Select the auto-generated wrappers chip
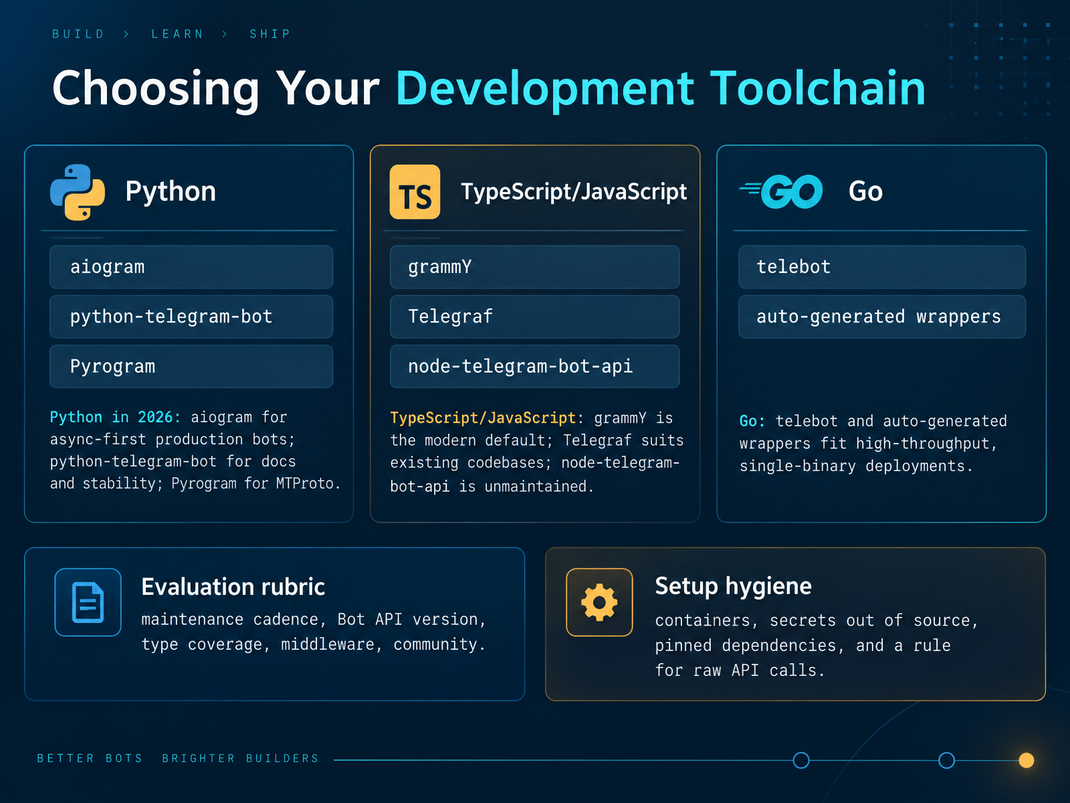The height and width of the screenshot is (803, 1070). [x=882, y=317]
